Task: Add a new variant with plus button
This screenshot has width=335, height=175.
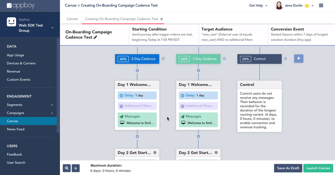Action: click(x=299, y=58)
